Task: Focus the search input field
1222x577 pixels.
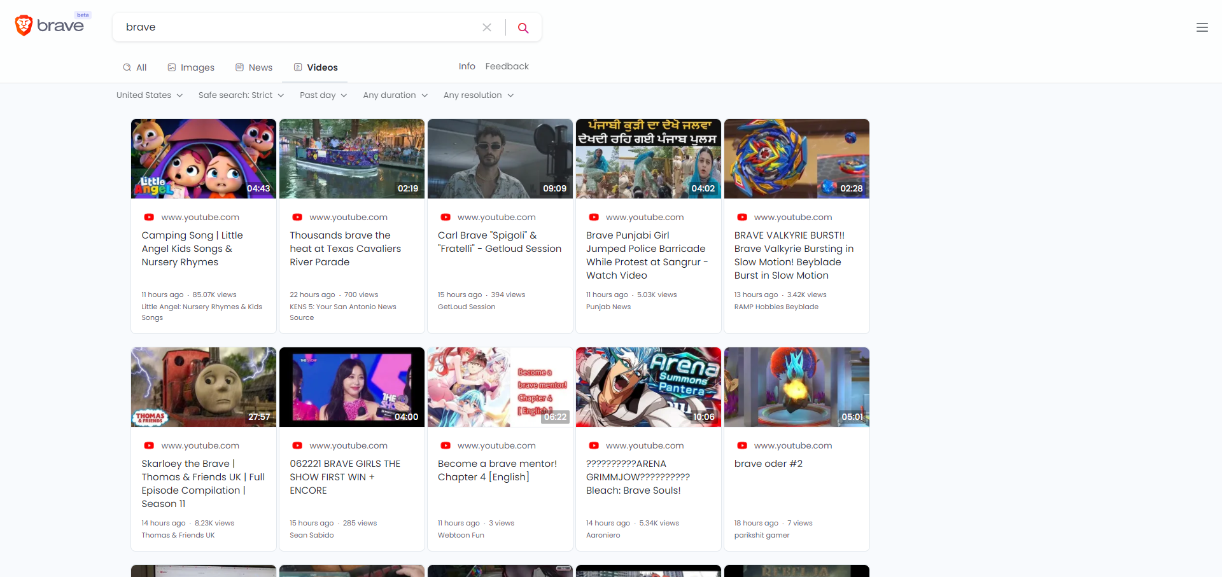Action: (299, 27)
